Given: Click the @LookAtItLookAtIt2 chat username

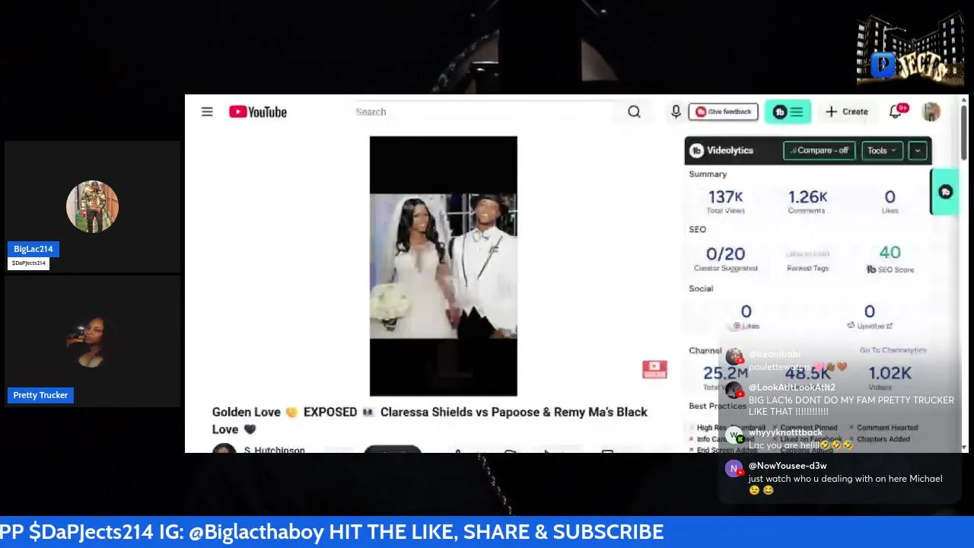Looking at the screenshot, I should 791,387.
